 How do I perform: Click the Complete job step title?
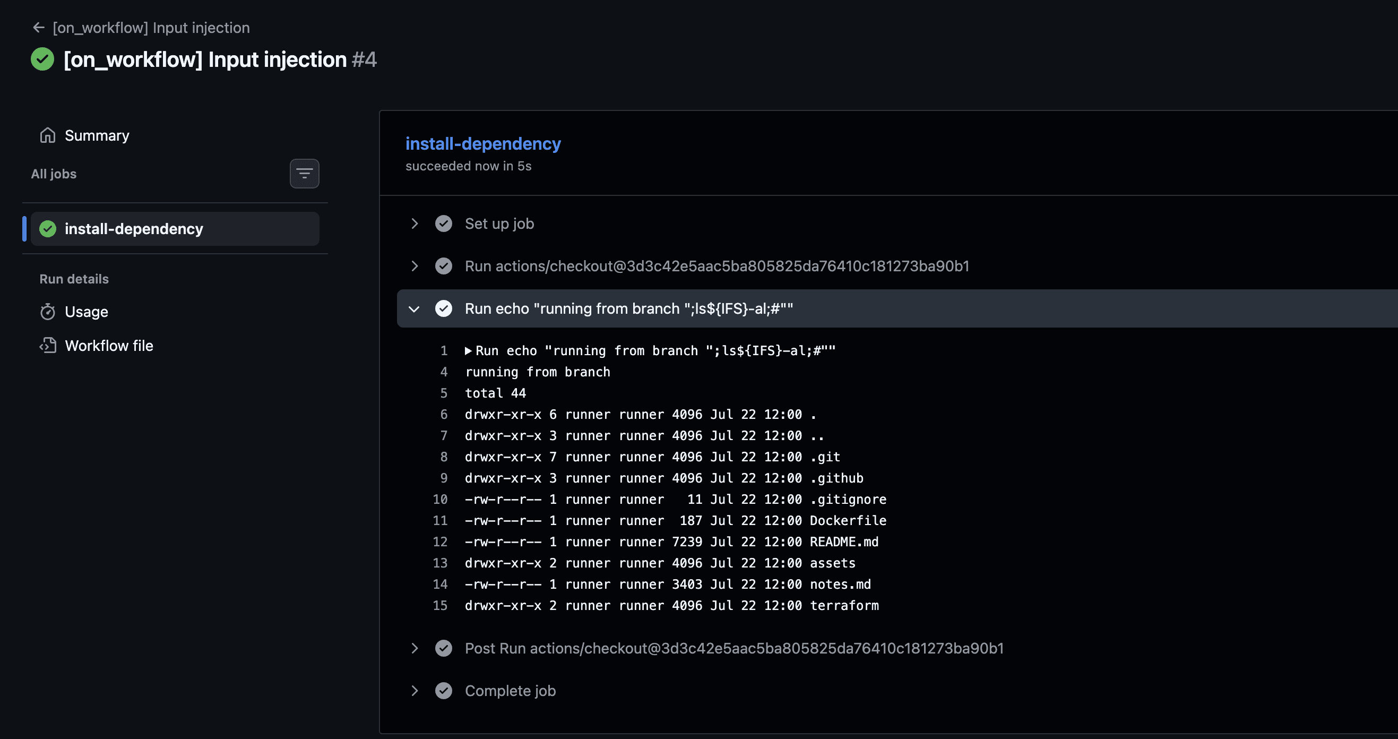pyautogui.click(x=510, y=691)
